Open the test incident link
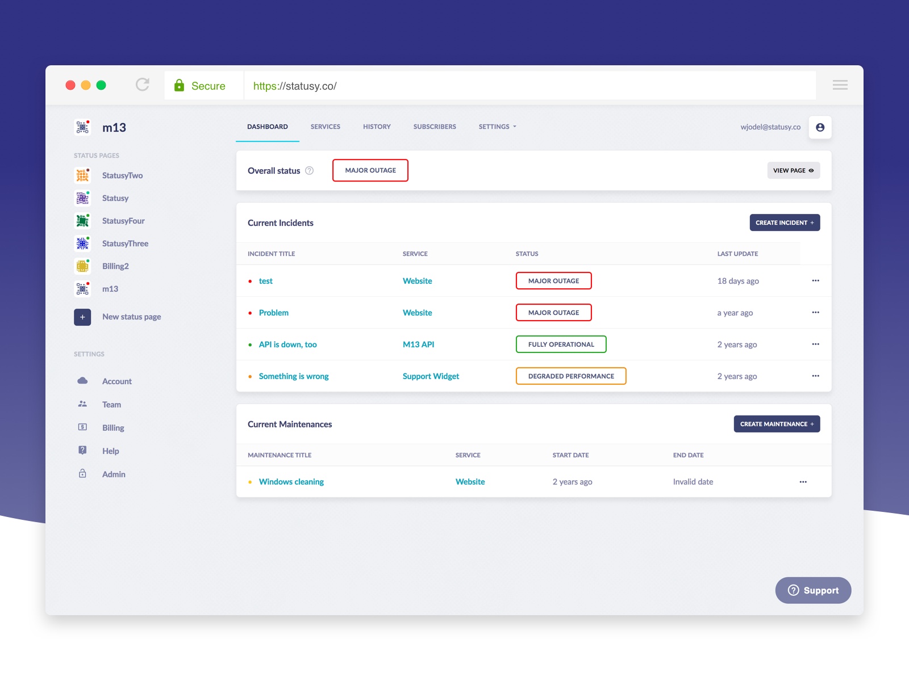 tap(266, 281)
